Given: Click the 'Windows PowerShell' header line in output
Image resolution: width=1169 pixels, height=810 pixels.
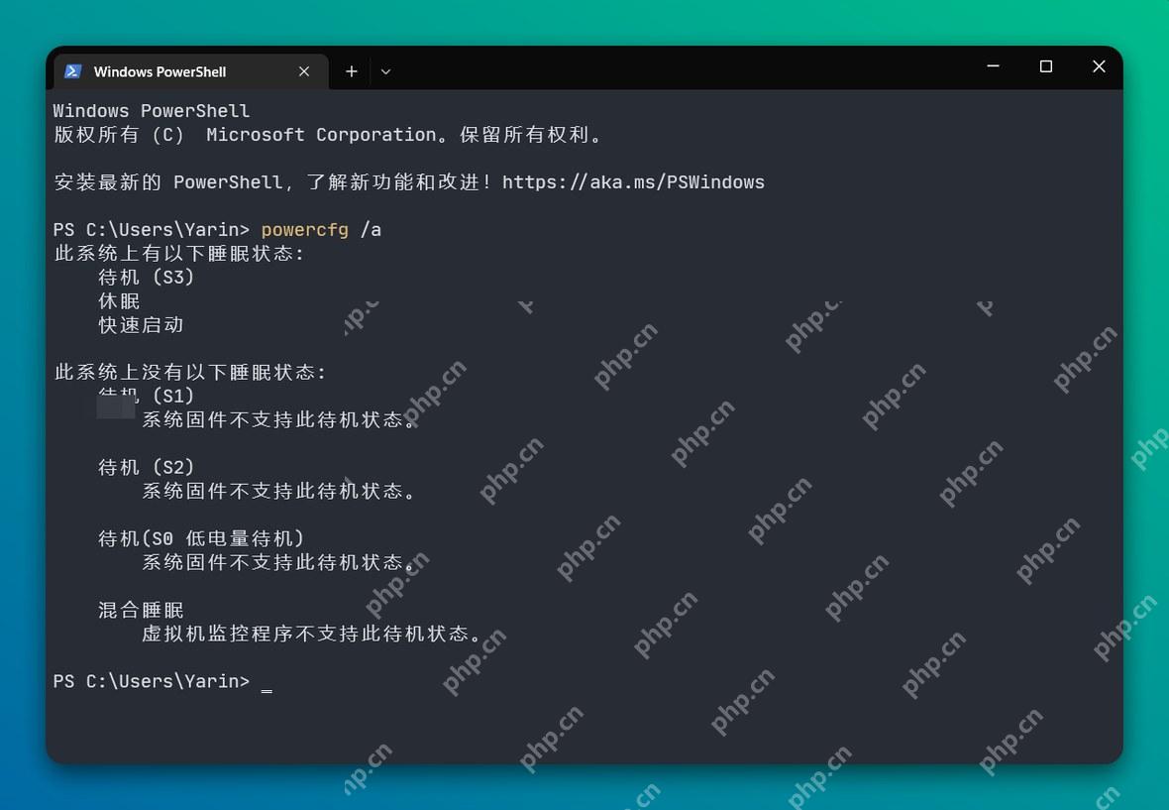Looking at the screenshot, I should click(x=152, y=111).
